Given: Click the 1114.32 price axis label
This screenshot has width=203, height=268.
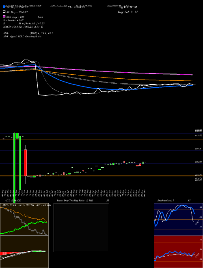Looking at the screenshot, I should tap(199, 135).
